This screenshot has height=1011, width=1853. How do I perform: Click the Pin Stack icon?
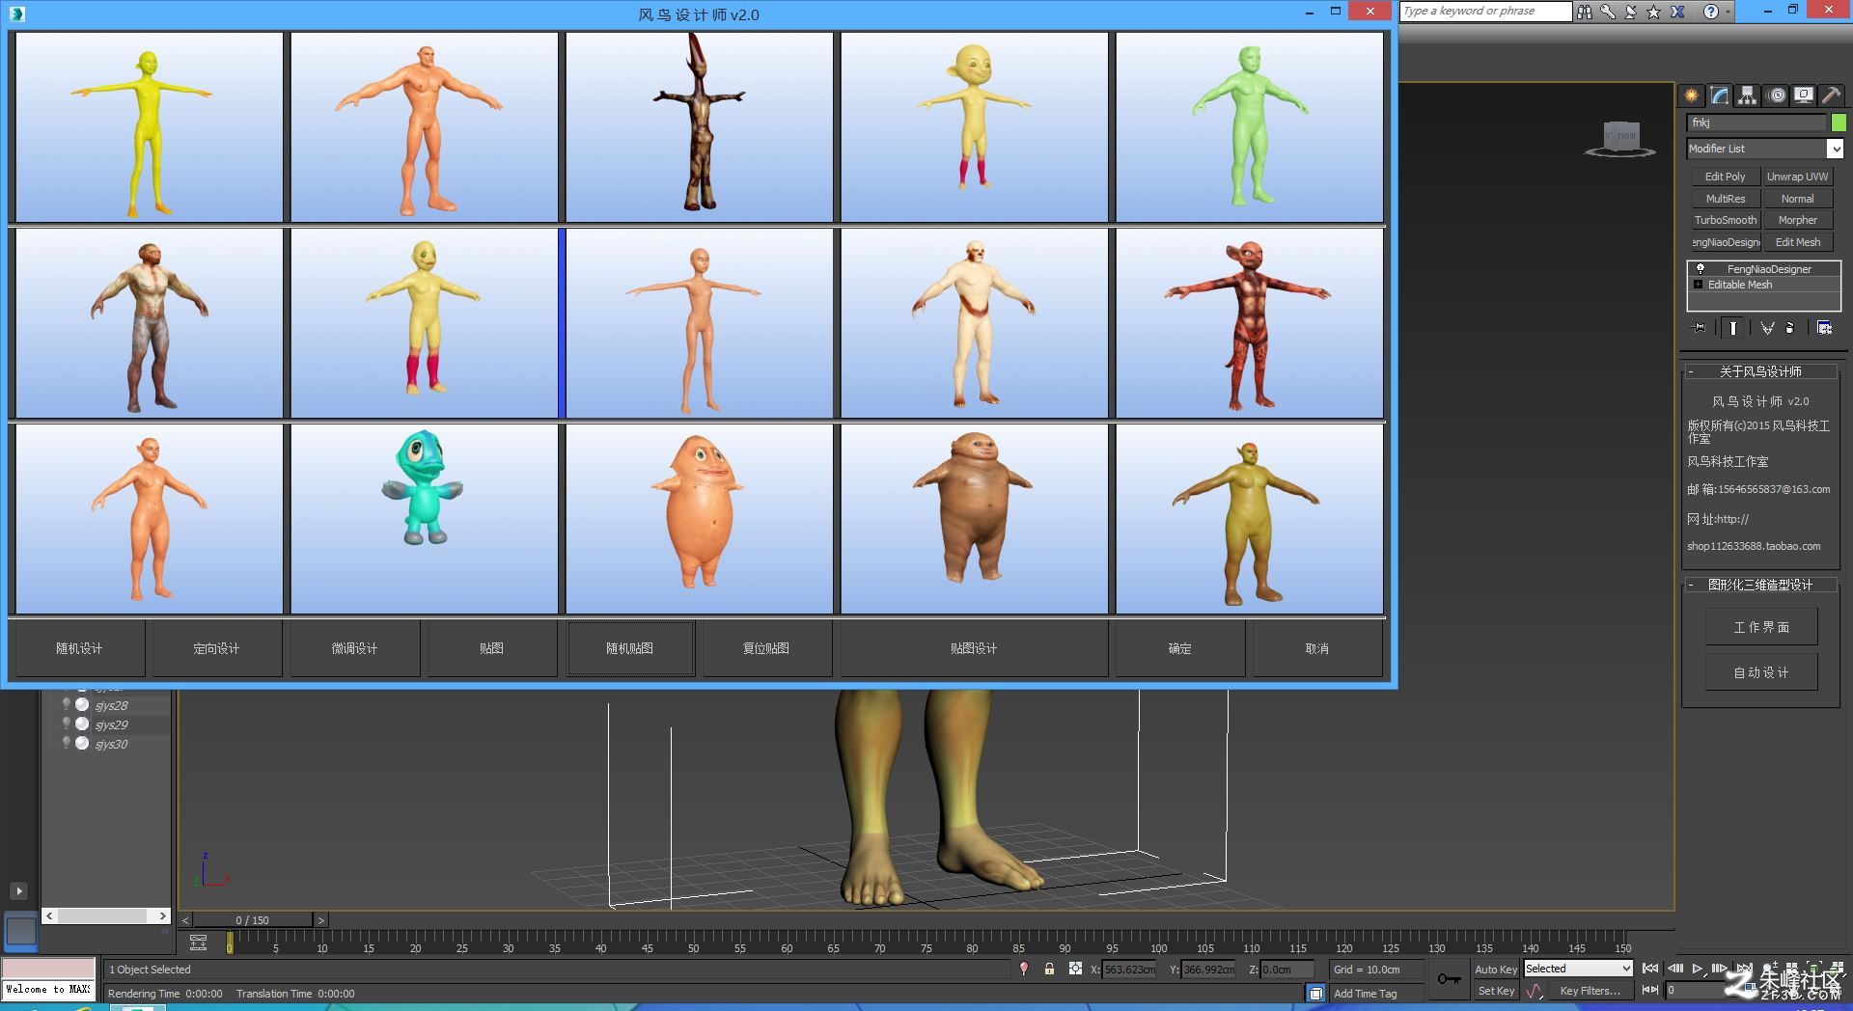pyautogui.click(x=1700, y=328)
